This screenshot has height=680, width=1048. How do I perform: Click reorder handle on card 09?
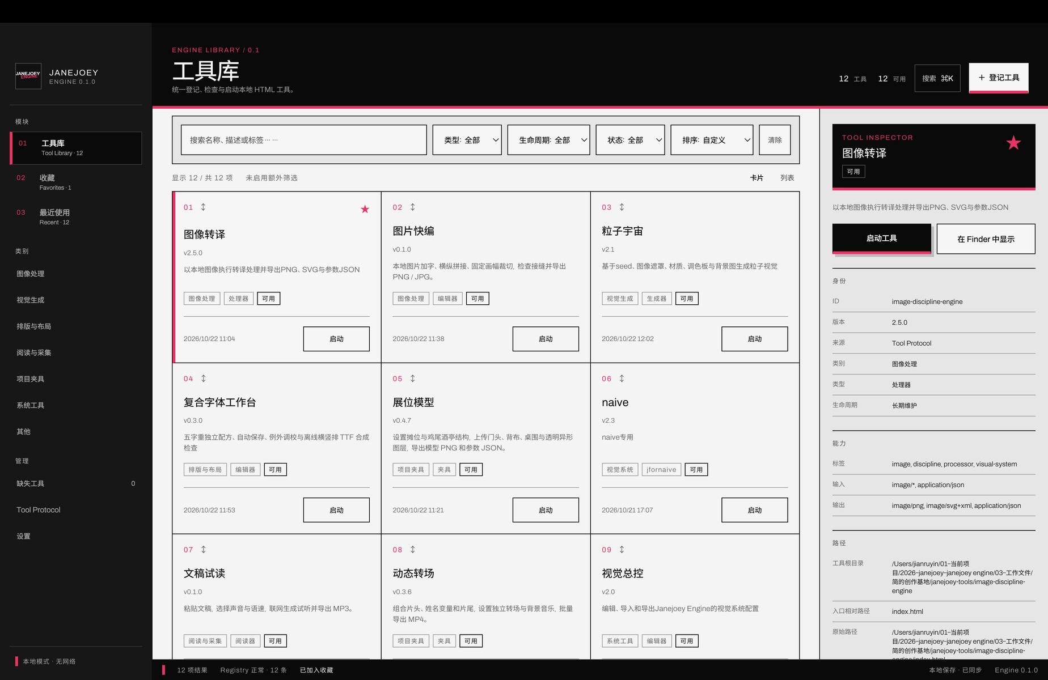(622, 550)
